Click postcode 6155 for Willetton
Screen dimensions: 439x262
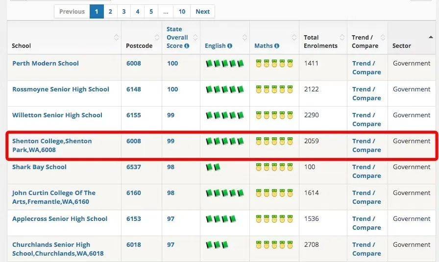(x=134, y=115)
